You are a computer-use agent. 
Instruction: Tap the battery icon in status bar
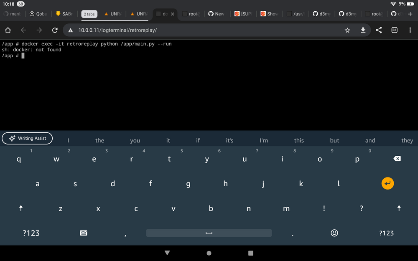[410, 4]
